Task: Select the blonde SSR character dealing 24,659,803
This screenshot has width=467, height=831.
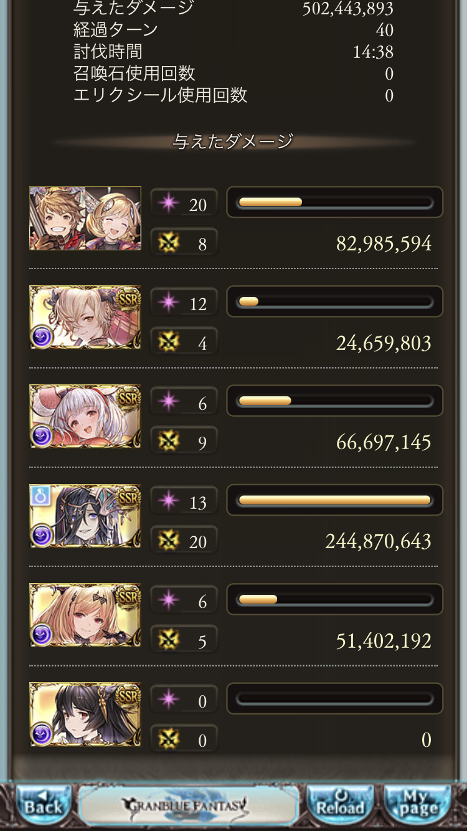Action: [x=85, y=318]
